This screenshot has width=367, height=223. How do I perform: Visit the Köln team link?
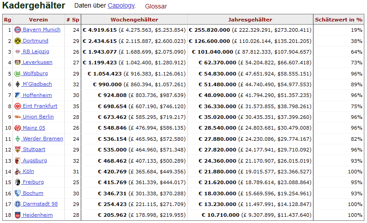tap(28, 171)
